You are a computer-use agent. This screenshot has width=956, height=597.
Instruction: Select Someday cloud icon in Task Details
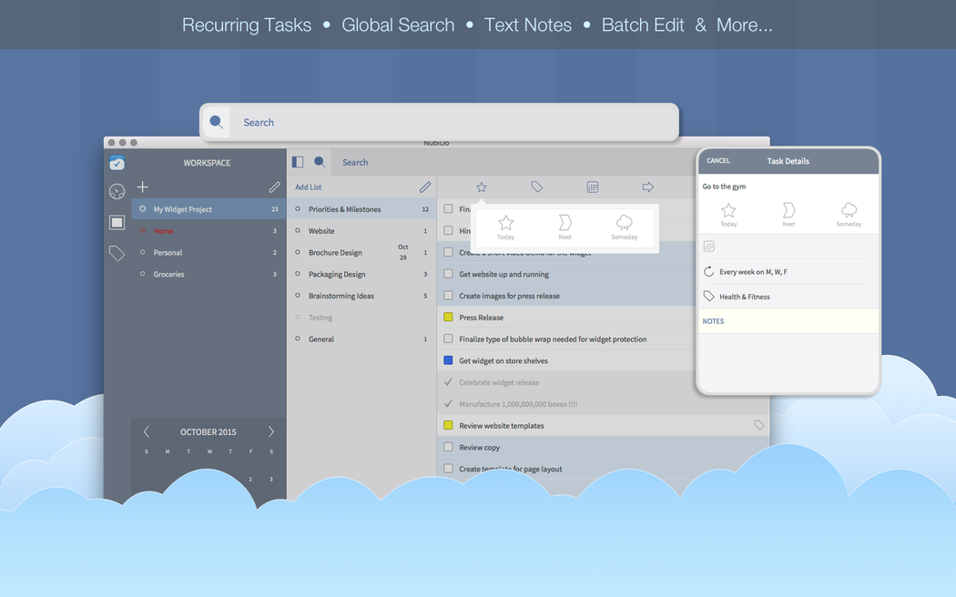click(x=849, y=214)
